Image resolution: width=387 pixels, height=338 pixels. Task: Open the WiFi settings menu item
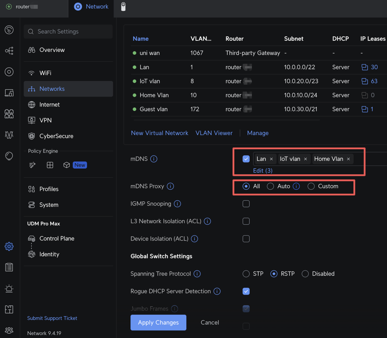pos(68,73)
